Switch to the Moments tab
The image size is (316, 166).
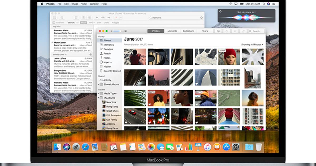(x=172, y=31)
